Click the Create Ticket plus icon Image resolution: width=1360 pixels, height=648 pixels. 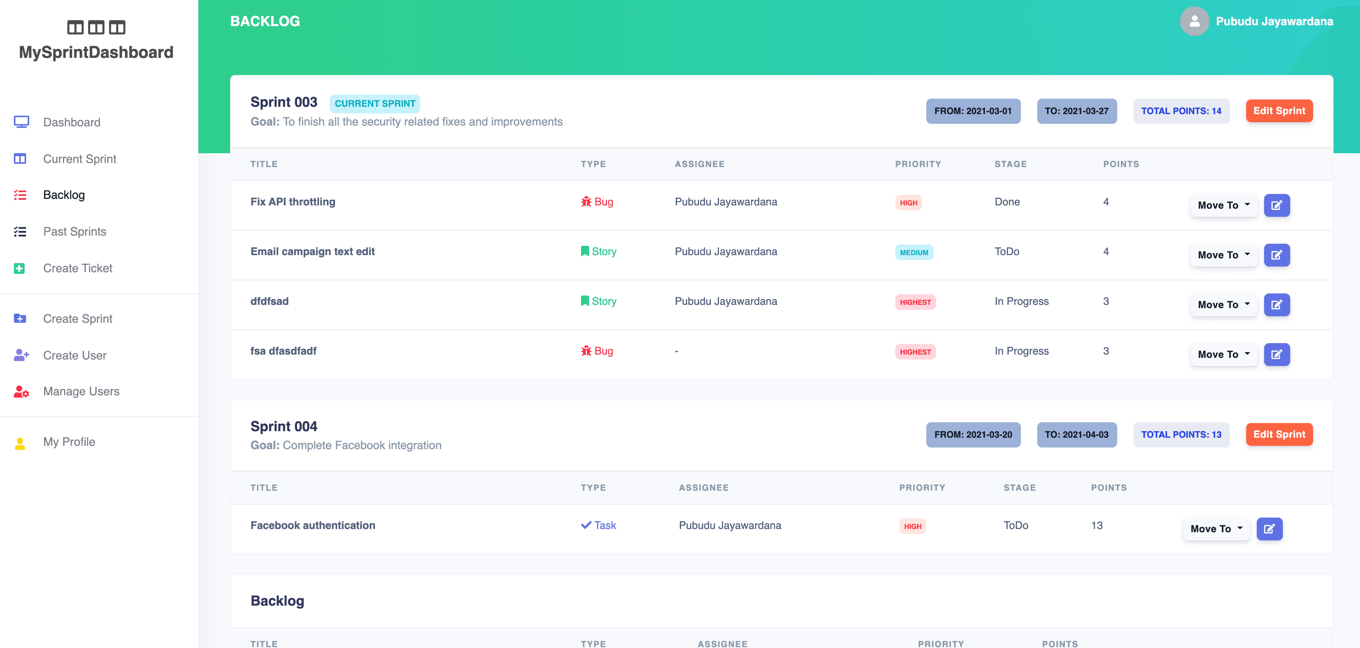coord(20,269)
